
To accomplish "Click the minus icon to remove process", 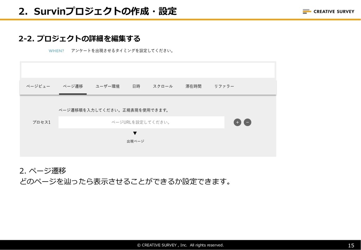I will click(x=247, y=122).
